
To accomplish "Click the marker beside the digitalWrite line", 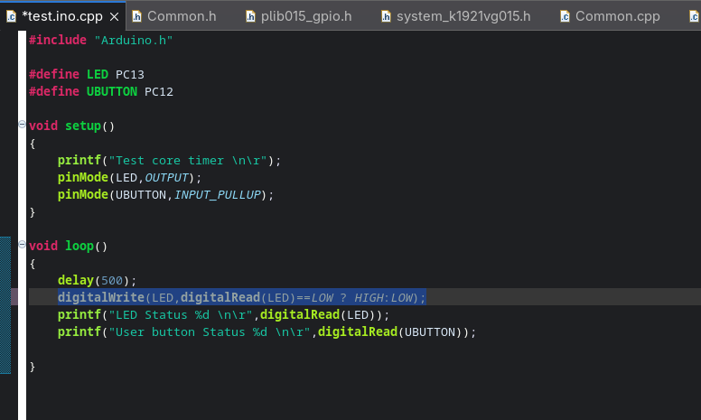I will (x=14, y=297).
